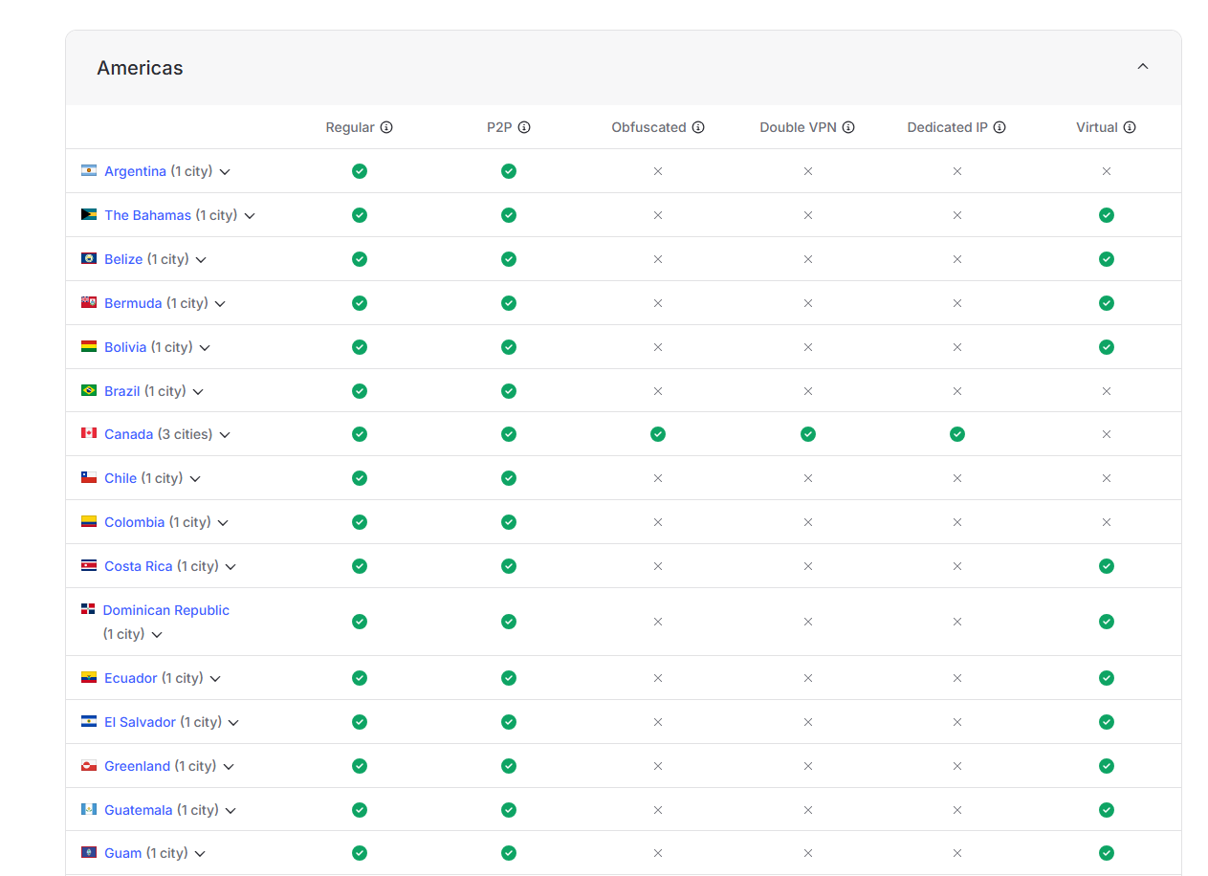1208x876 pixels.
Task: Click the El Salvador flag icon
Action: 89,721
